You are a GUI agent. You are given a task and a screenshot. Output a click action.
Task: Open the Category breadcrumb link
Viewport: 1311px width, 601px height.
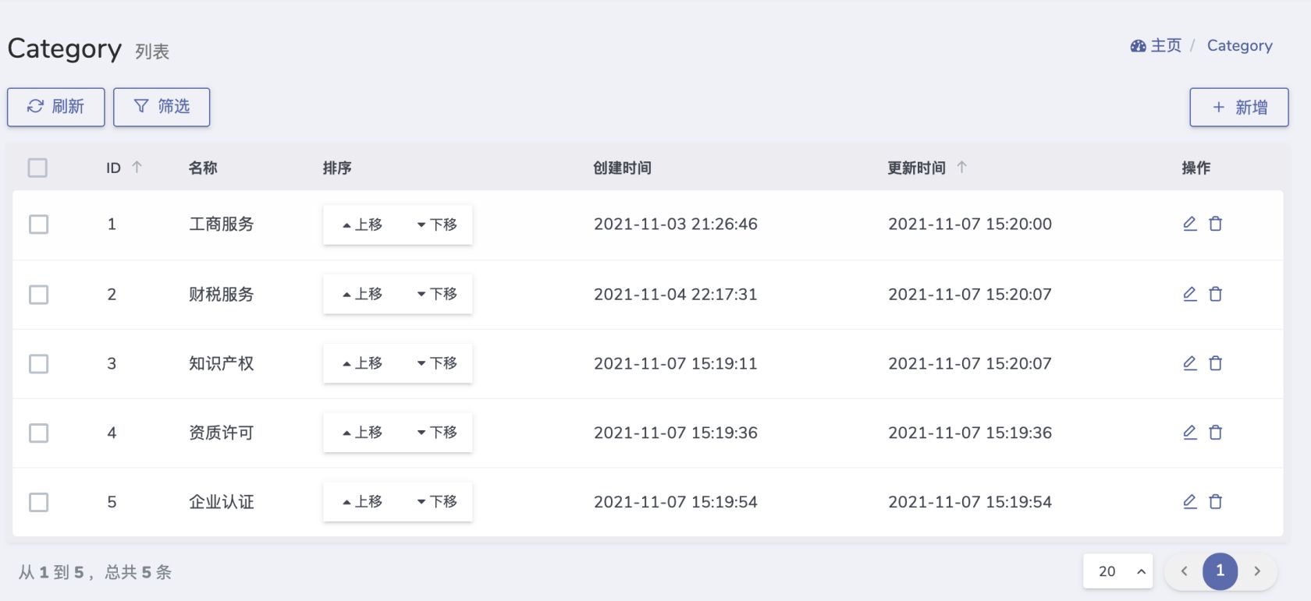(x=1239, y=46)
